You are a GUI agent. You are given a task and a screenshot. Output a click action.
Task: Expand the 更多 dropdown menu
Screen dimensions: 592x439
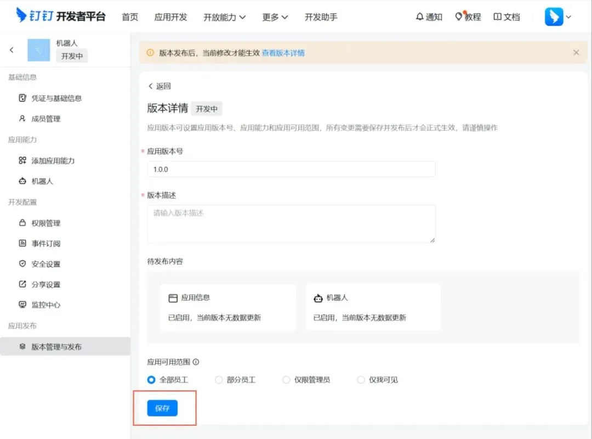[x=275, y=17]
